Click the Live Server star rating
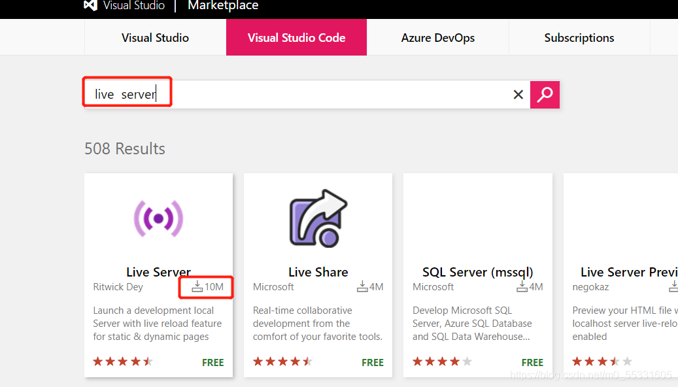 (123, 362)
